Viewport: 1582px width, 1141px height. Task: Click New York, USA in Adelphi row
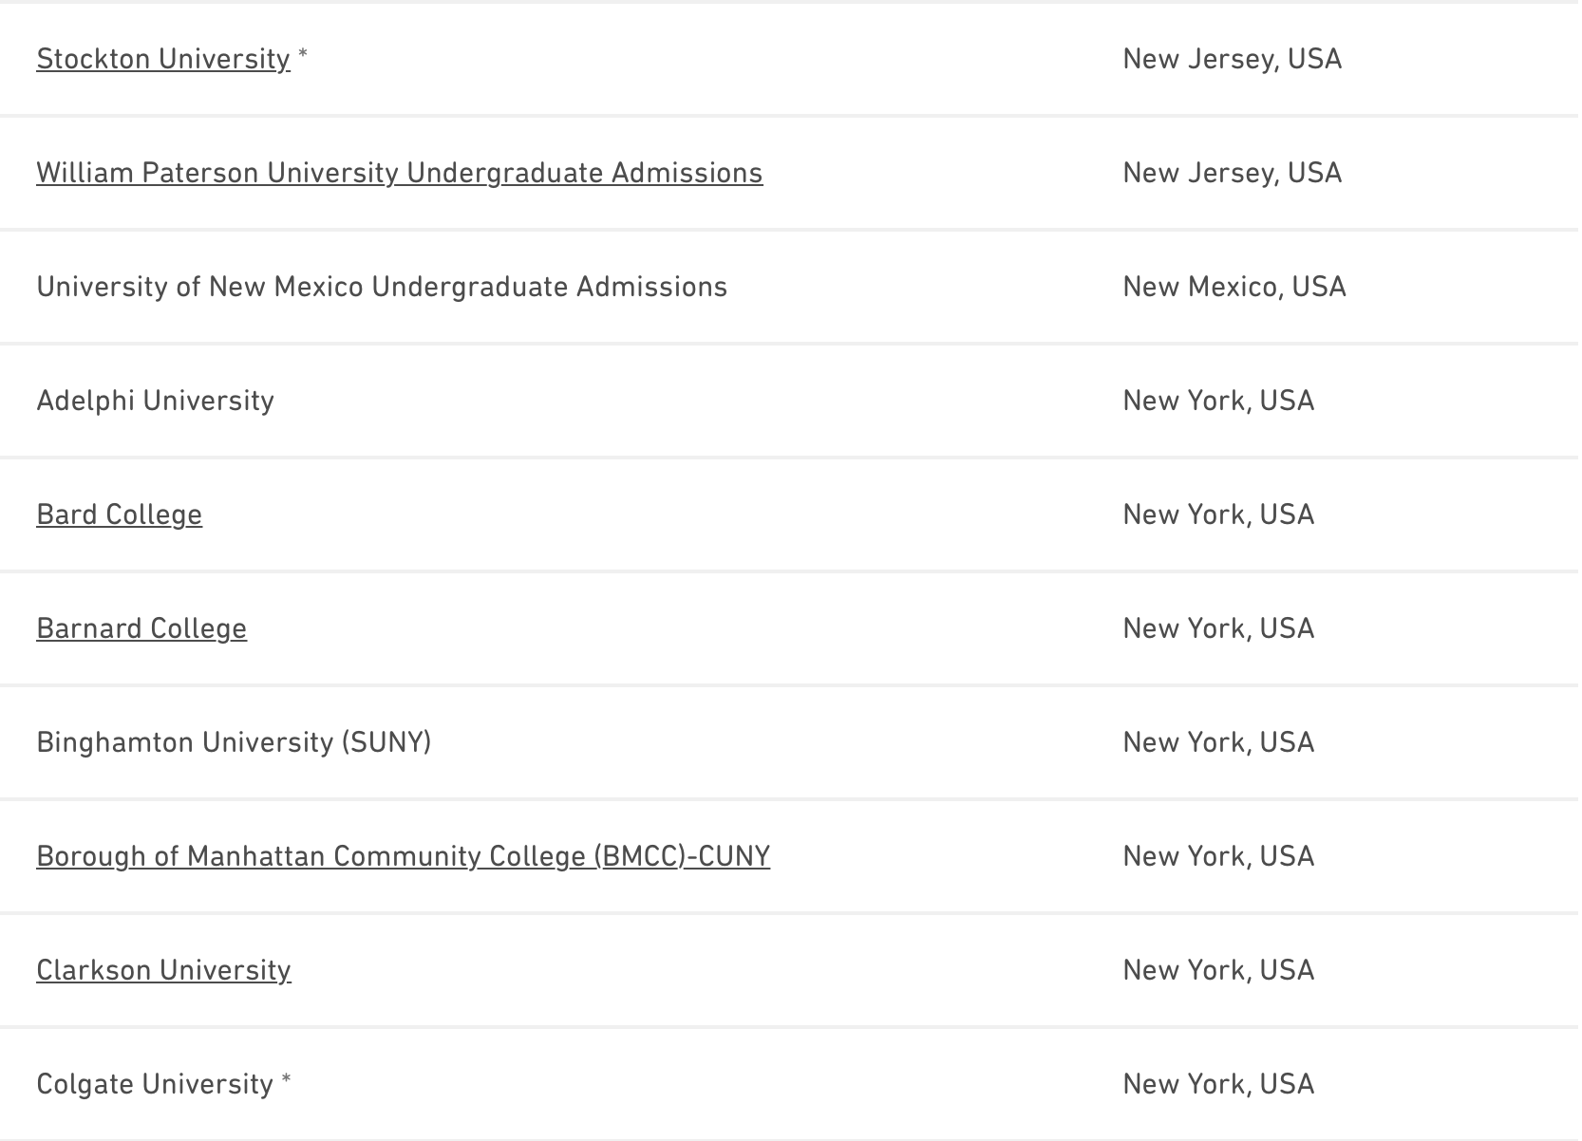pos(1218,401)
